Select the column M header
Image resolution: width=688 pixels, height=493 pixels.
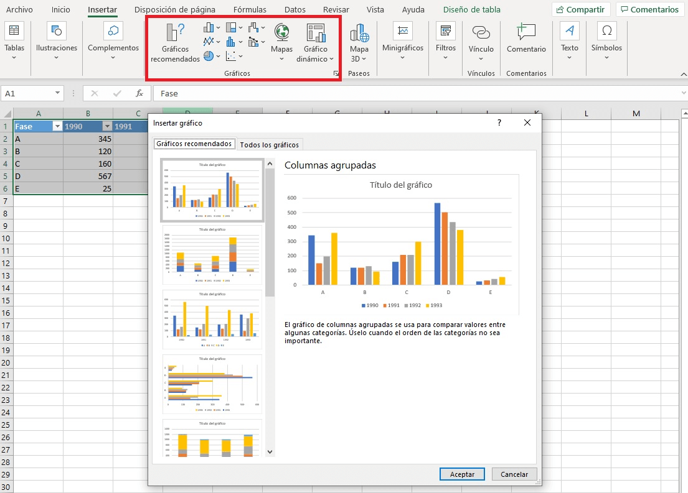636,114
